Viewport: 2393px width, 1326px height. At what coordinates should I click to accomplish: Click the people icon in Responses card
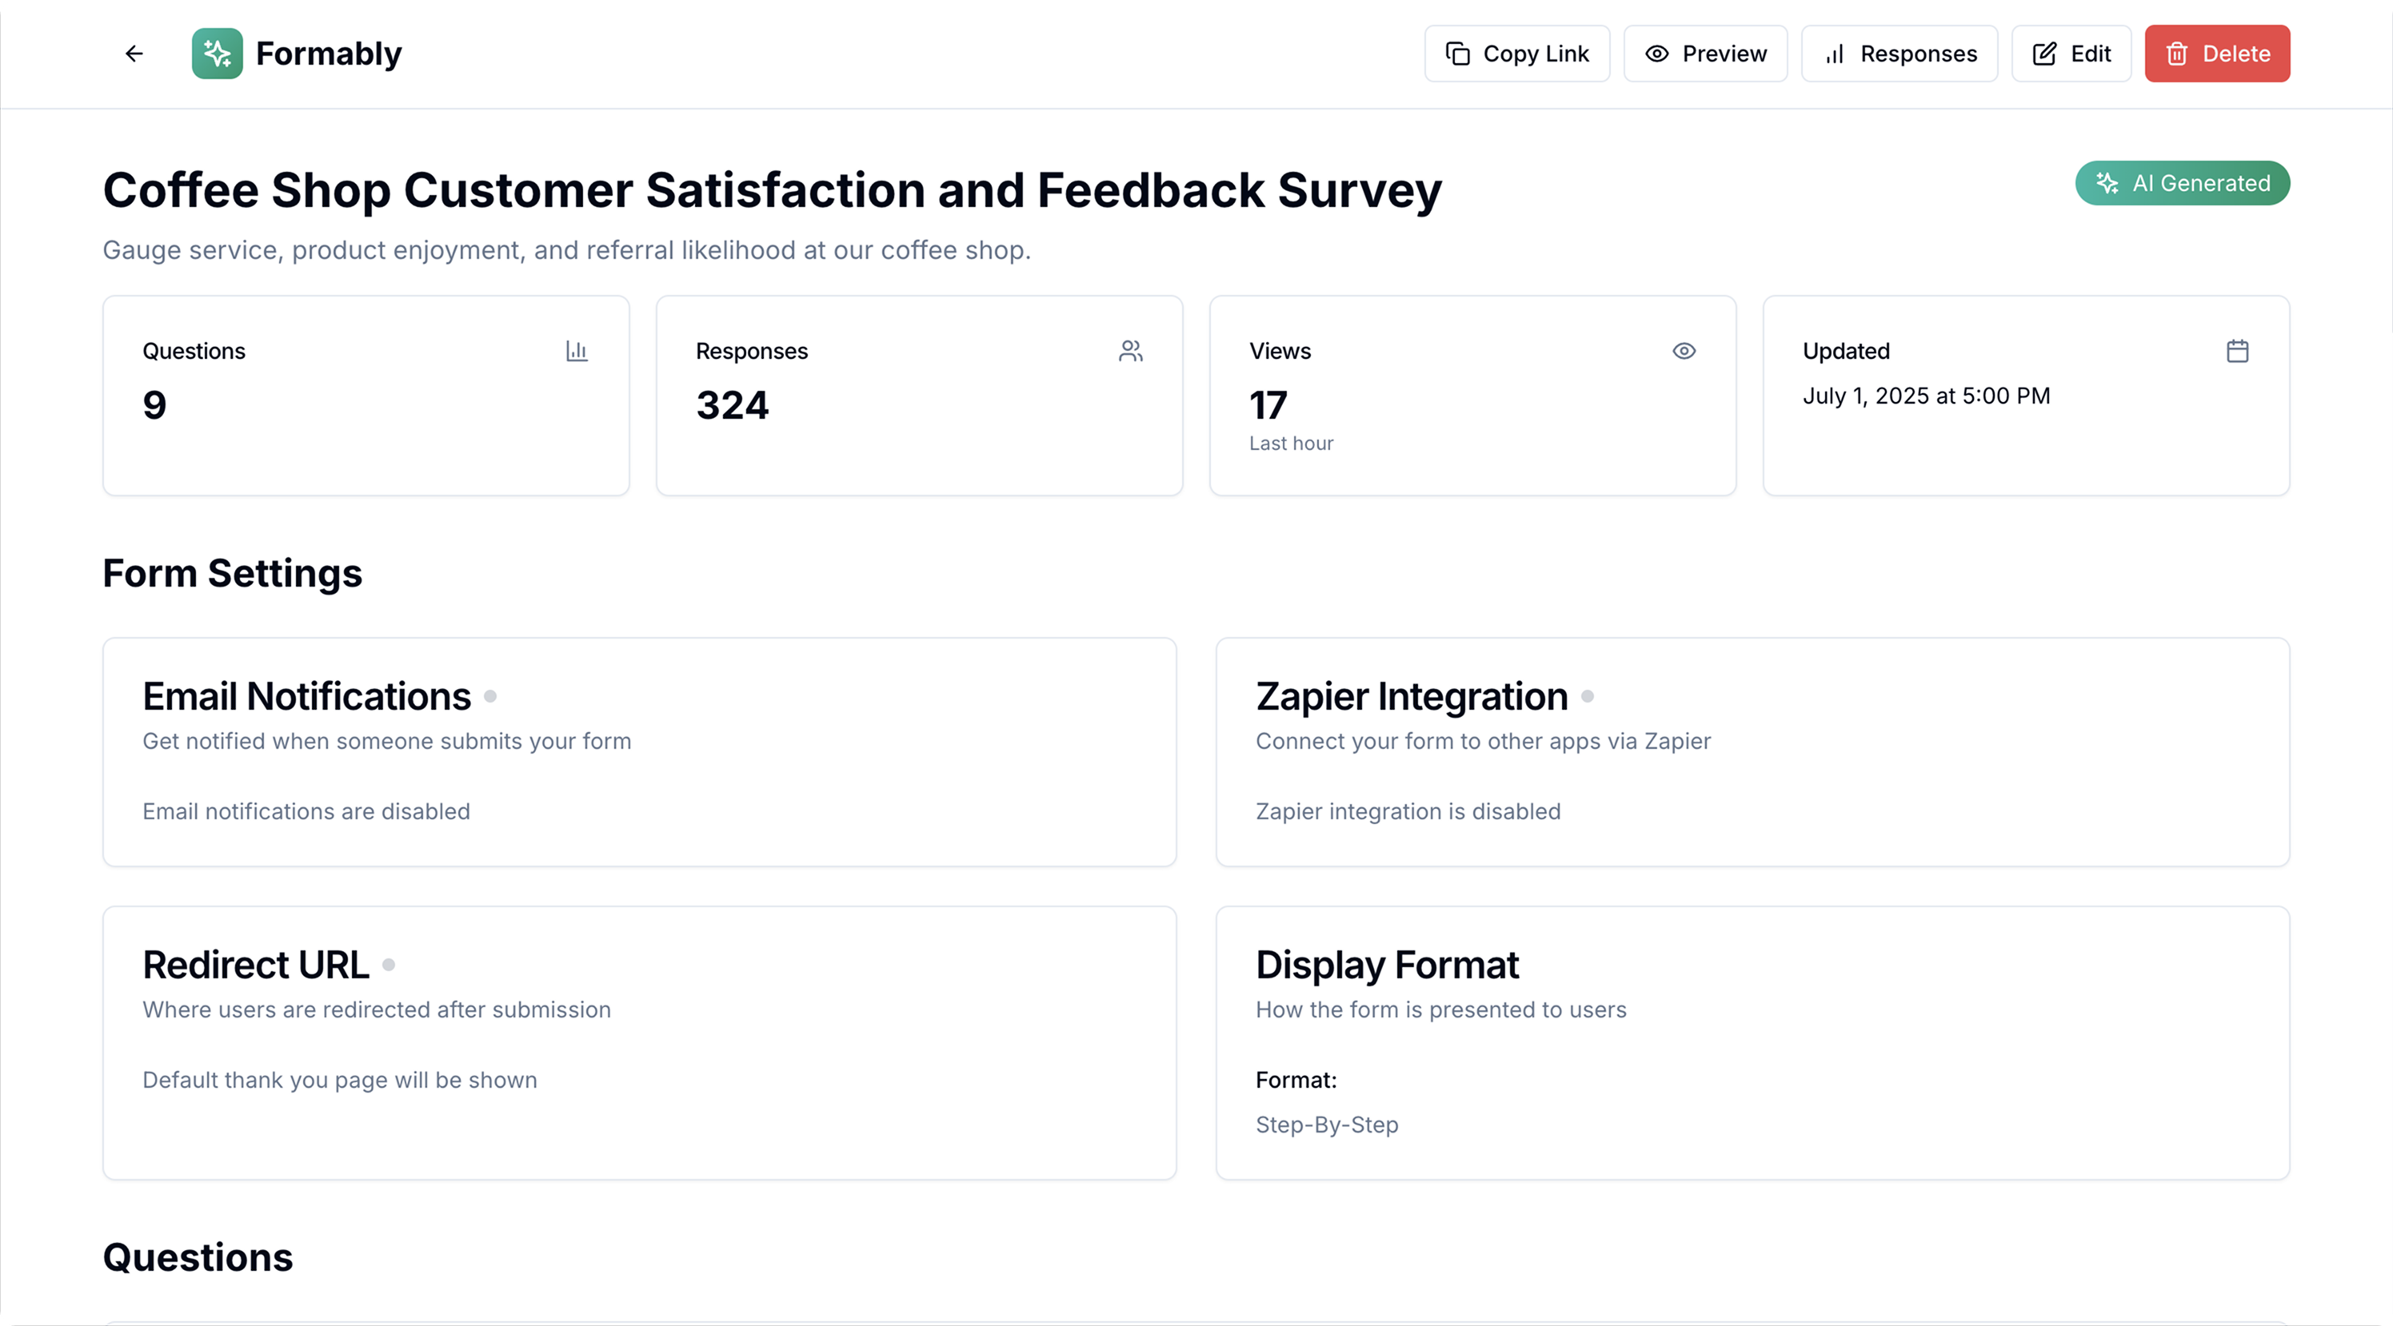(x=1131, y=351)
